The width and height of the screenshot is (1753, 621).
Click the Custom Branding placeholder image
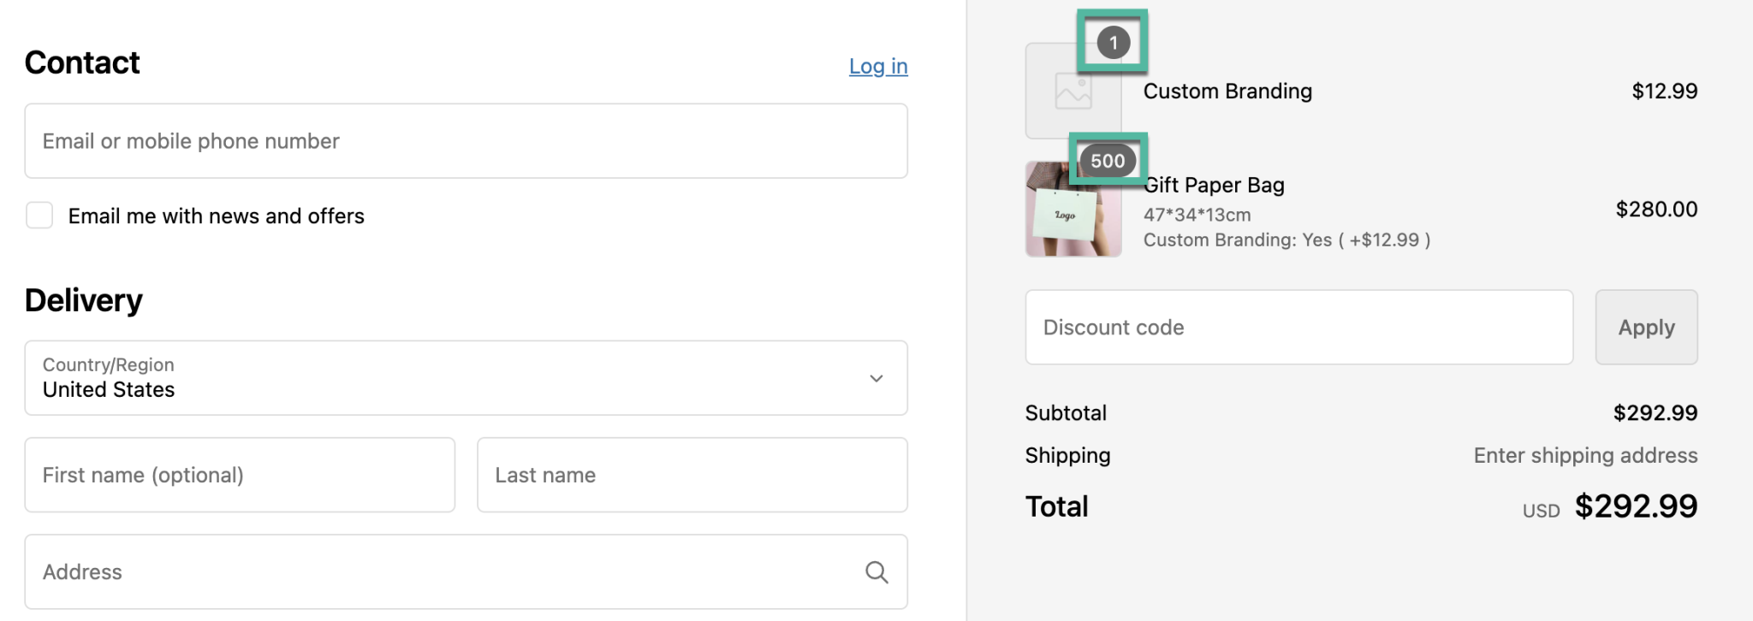point(1073,92)
